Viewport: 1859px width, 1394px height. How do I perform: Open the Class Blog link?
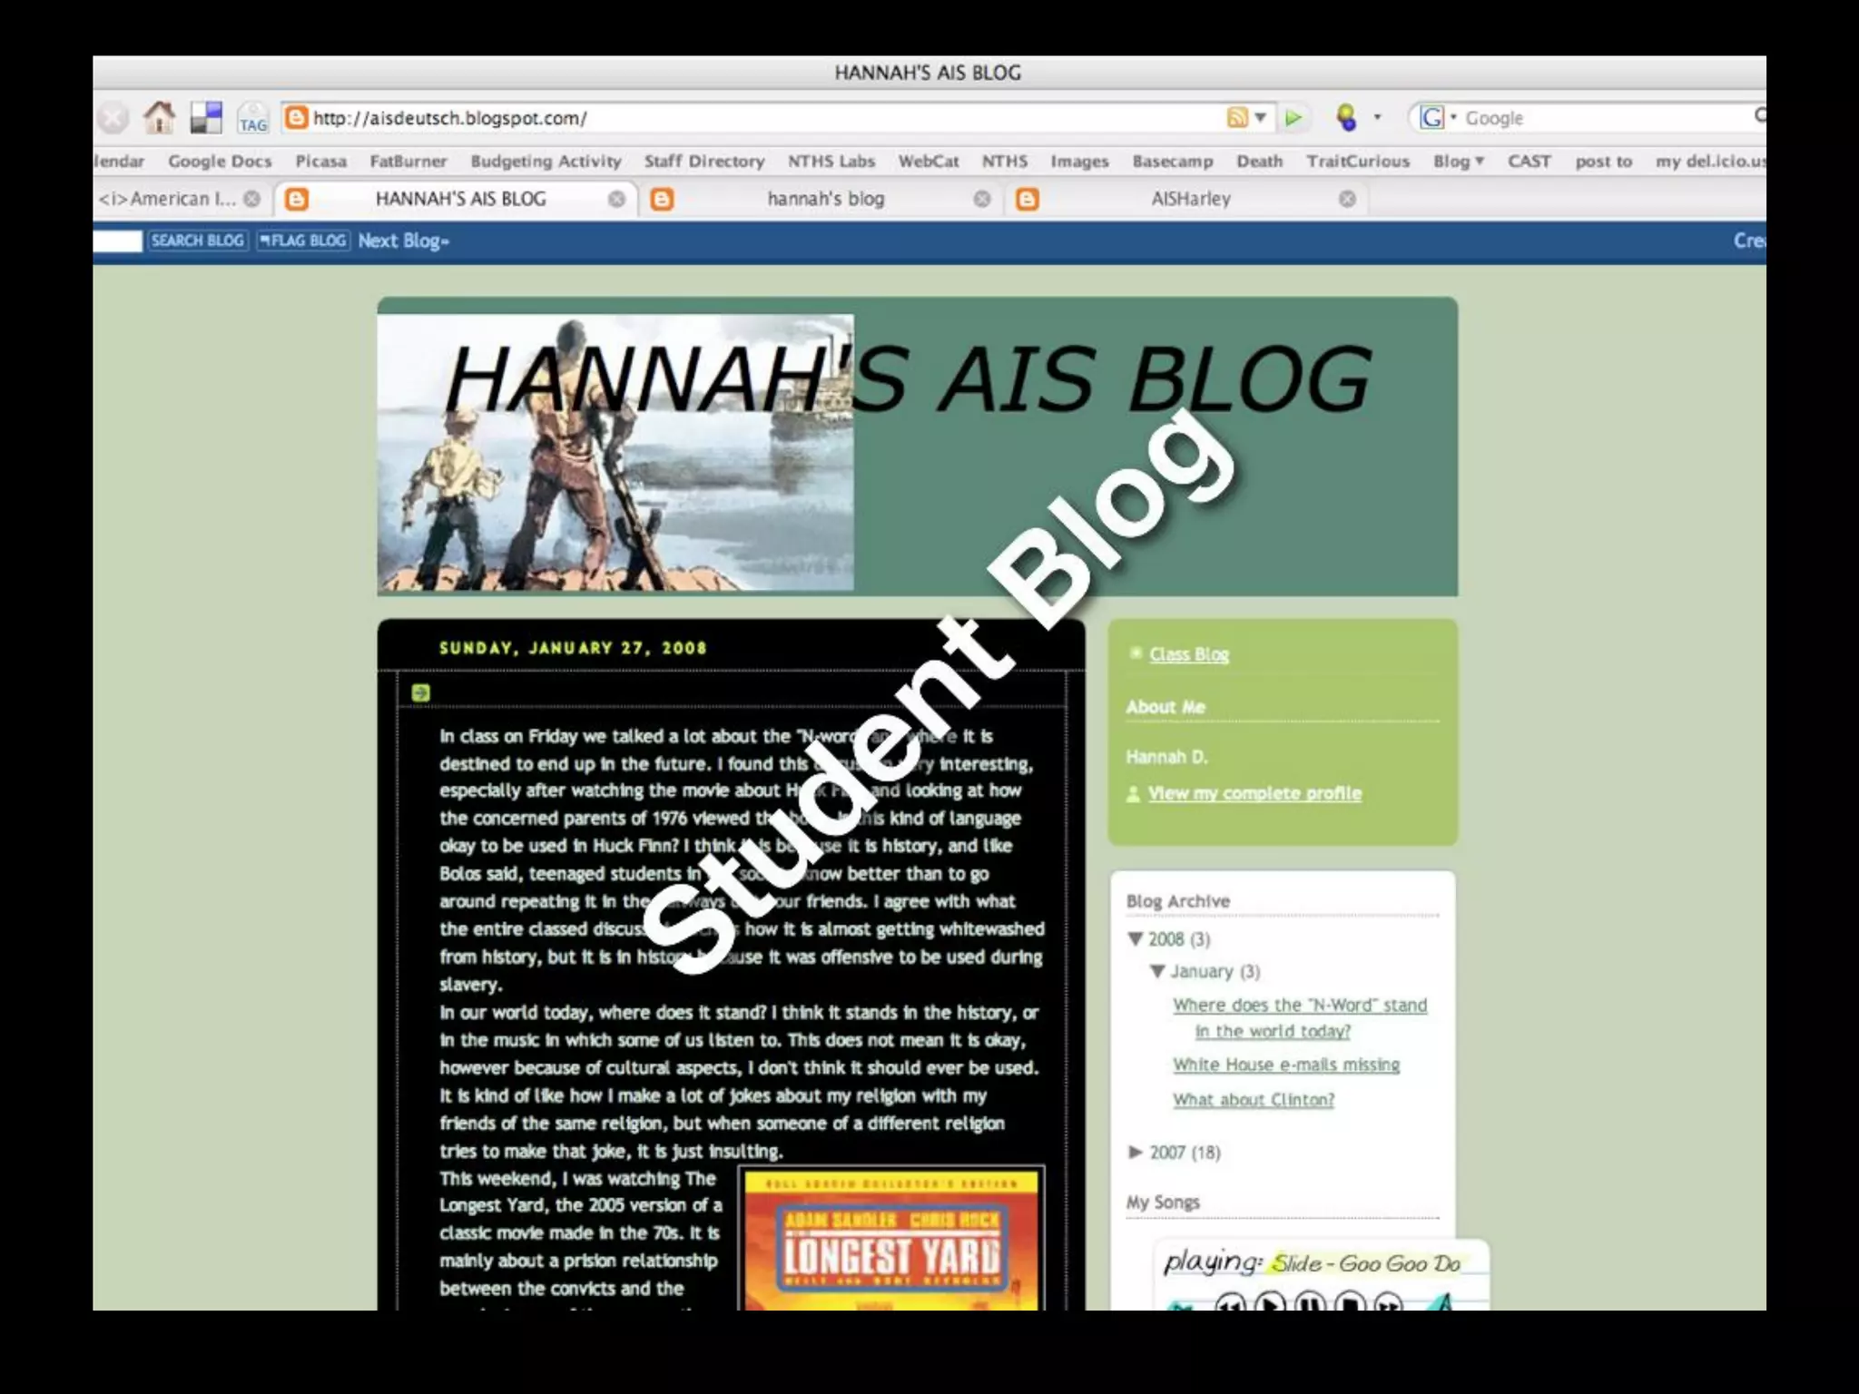click(1188, 654)
